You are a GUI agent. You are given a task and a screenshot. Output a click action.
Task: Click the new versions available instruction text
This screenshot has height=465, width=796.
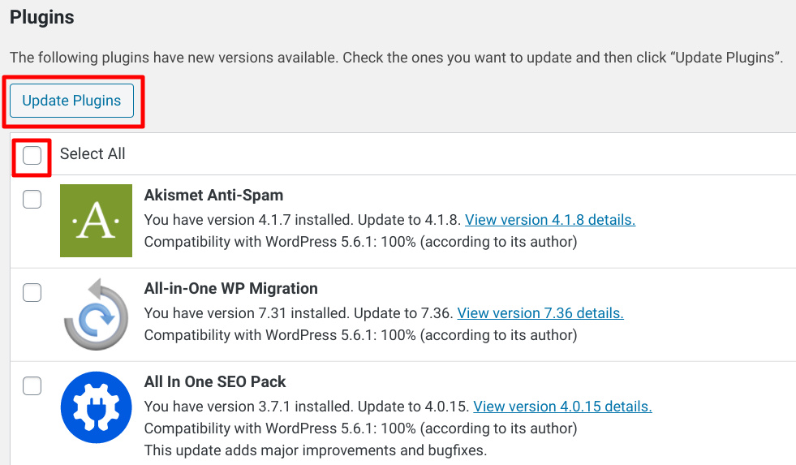[397, 58]
